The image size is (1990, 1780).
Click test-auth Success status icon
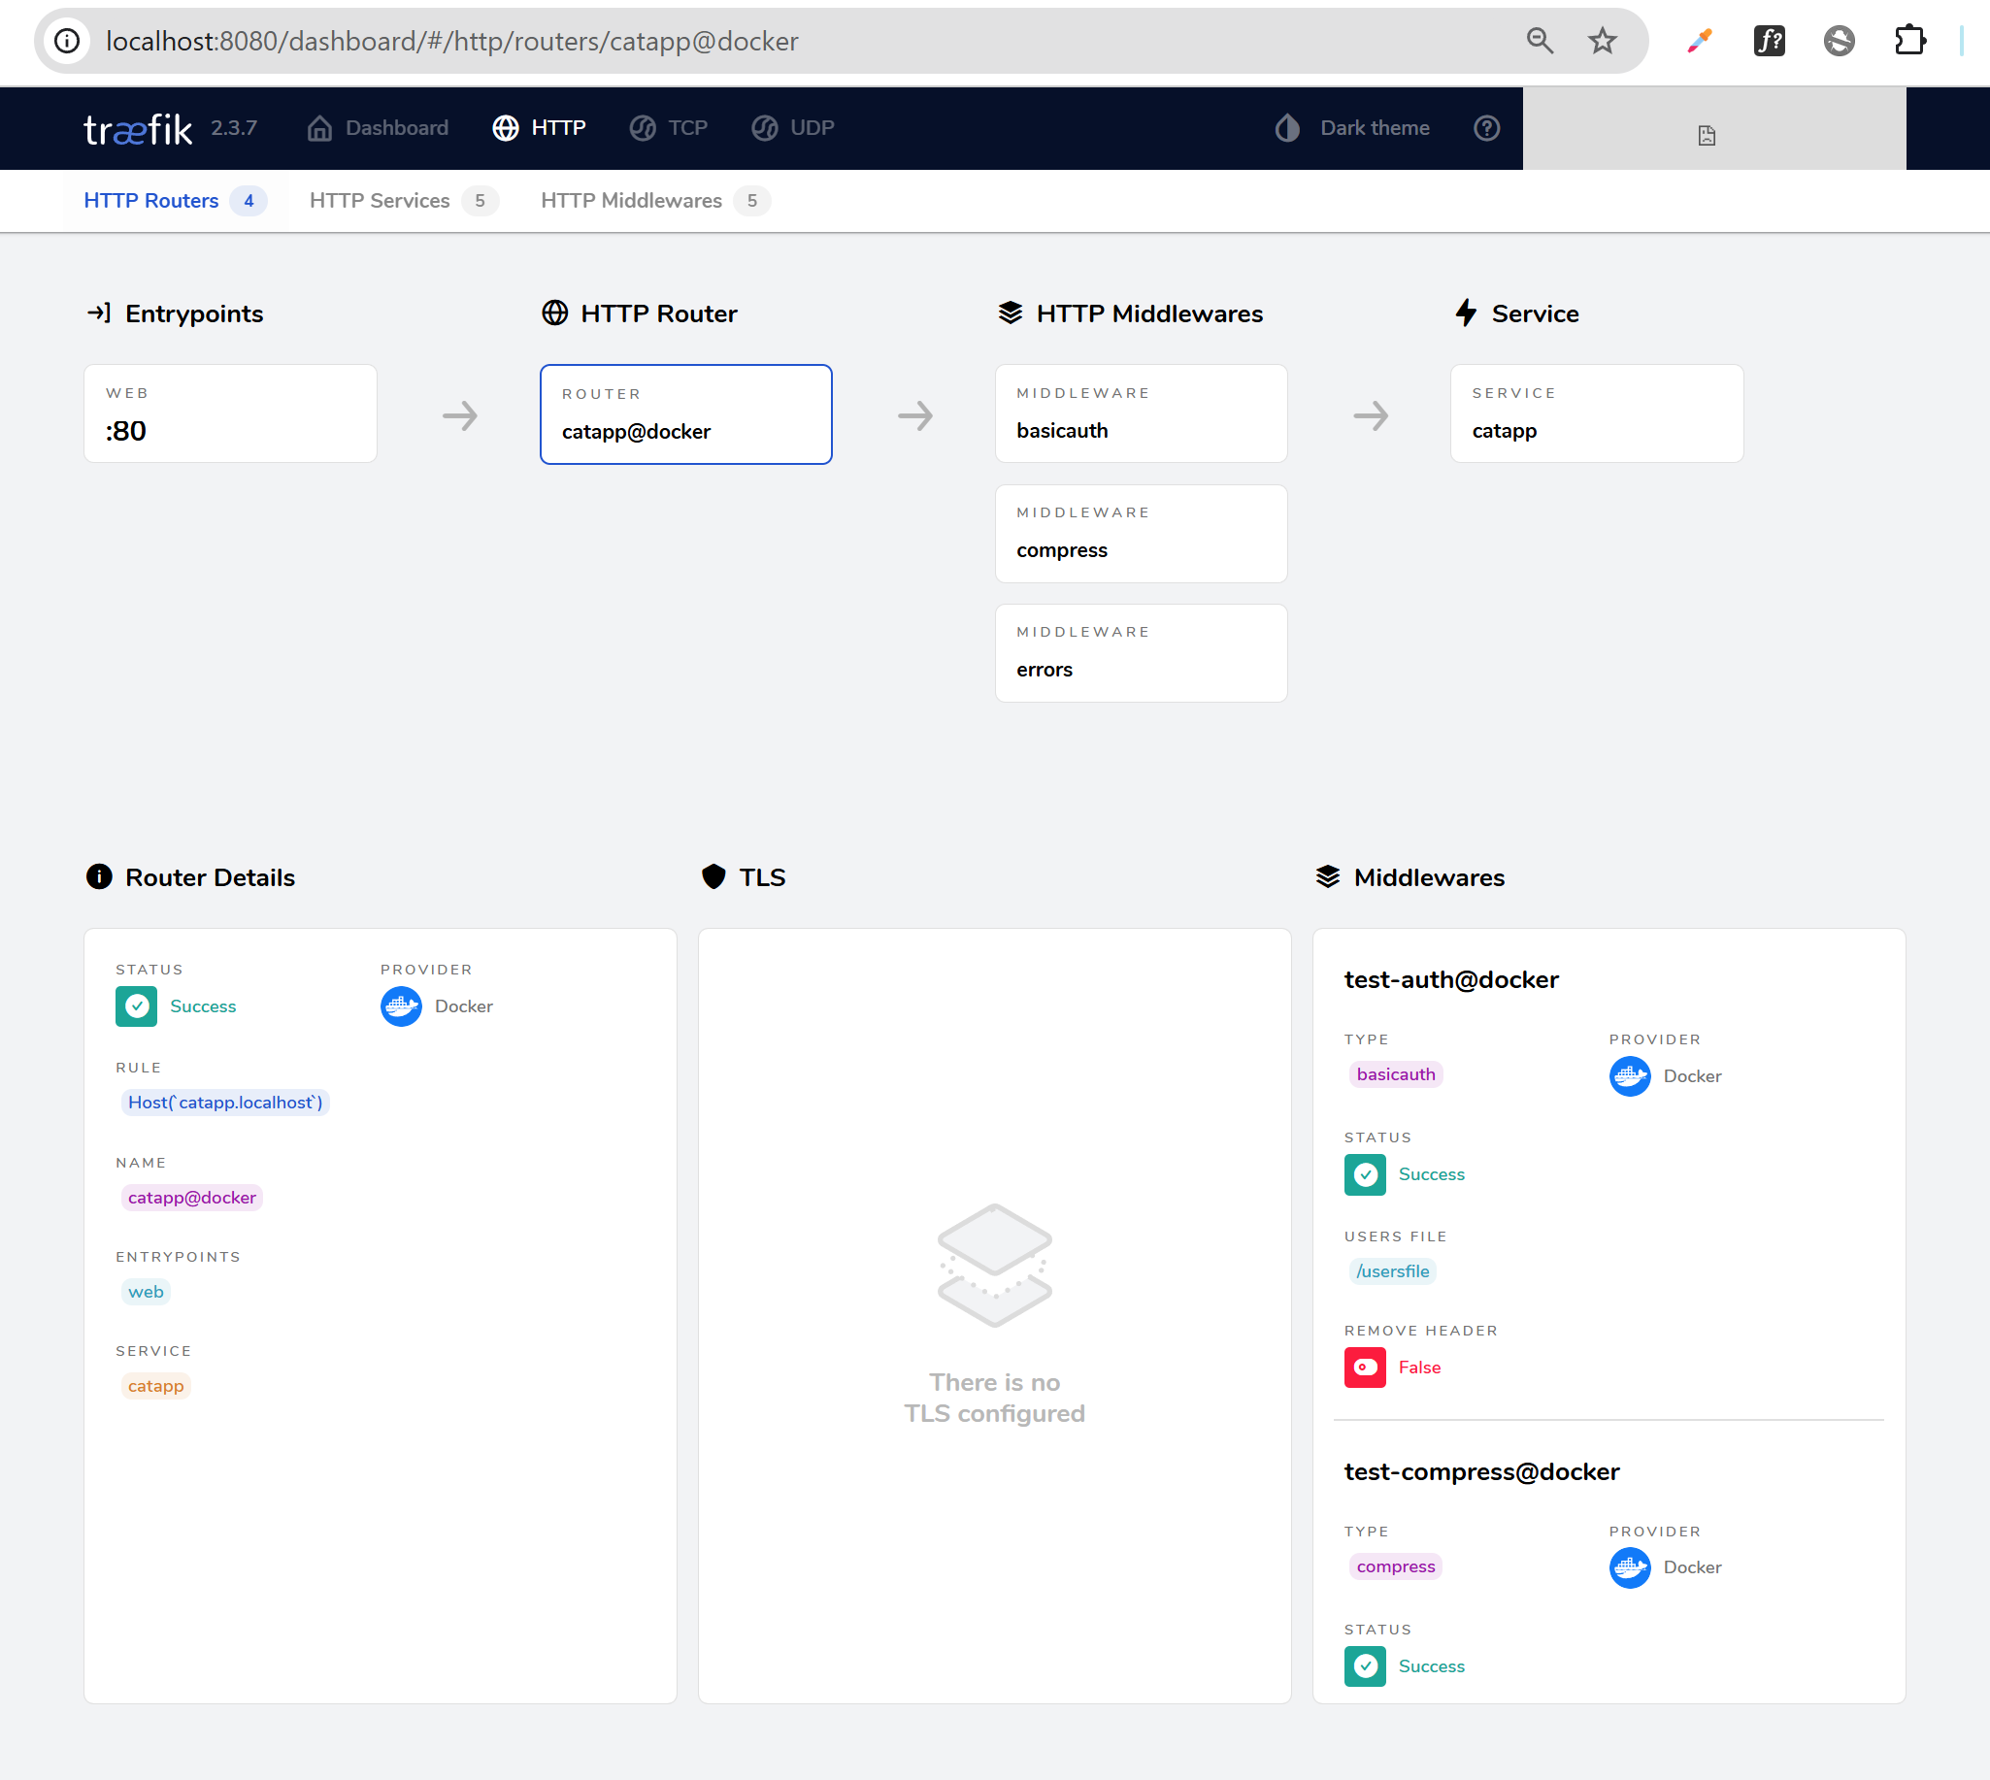(1365, 1174)
